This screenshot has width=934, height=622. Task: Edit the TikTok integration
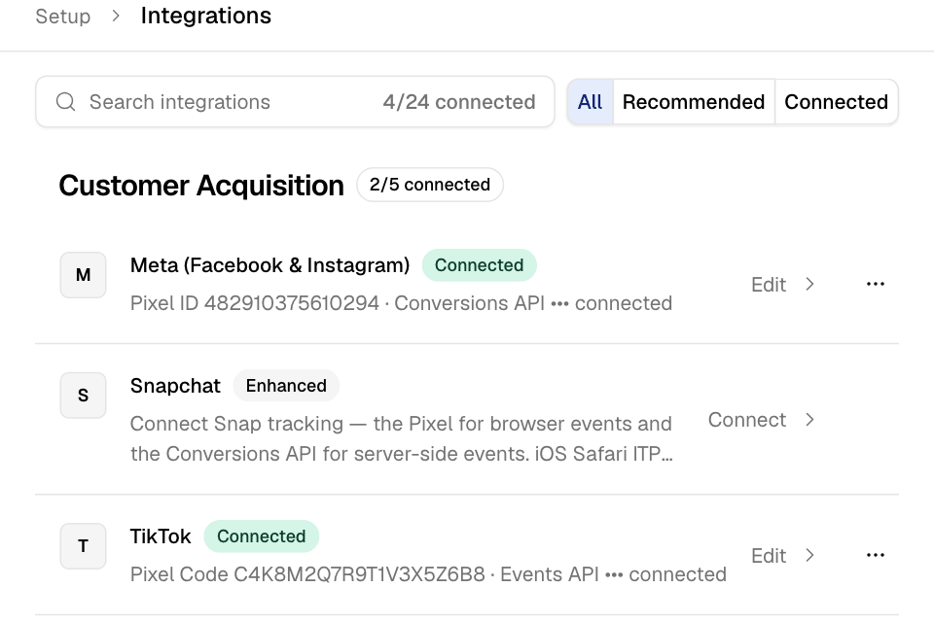(769, 555)
